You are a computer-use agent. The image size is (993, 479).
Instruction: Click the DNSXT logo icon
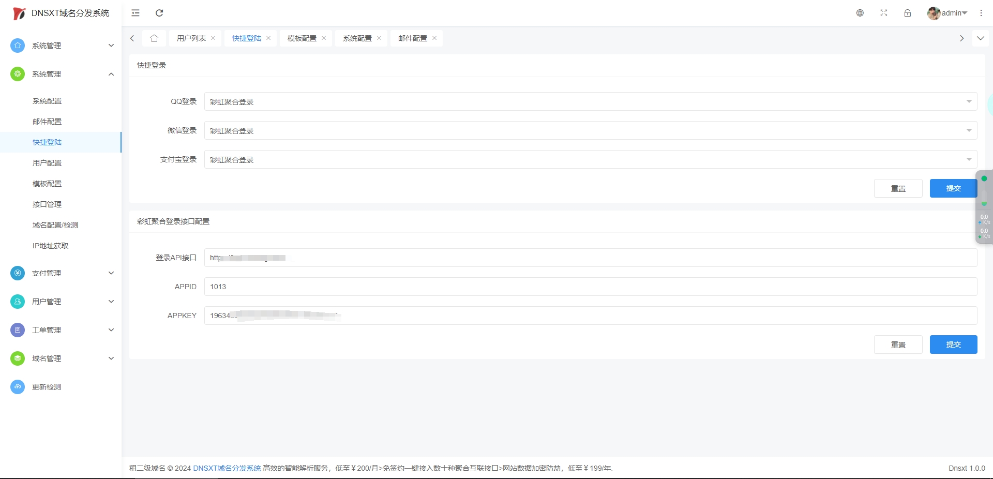pyautogui.click(x=19, y=13)
